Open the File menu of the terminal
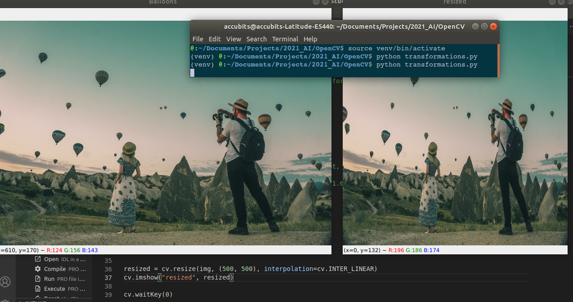Screen dimensions: 573x302 (x=198, y=39)
